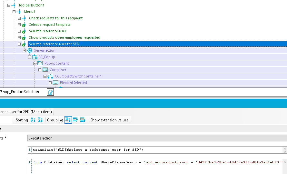Select the 'reference user for SED (Menu item)' tab
Viewport: 287px width, 174px height.
[26, 112]
